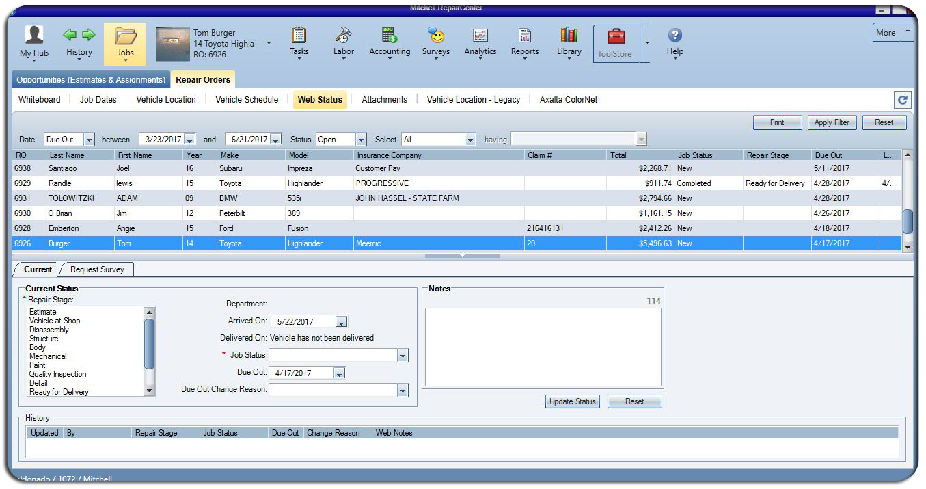Switch to the Current tab
The height and width of the screenshot is (489, 926).
(x=38, y=269)
